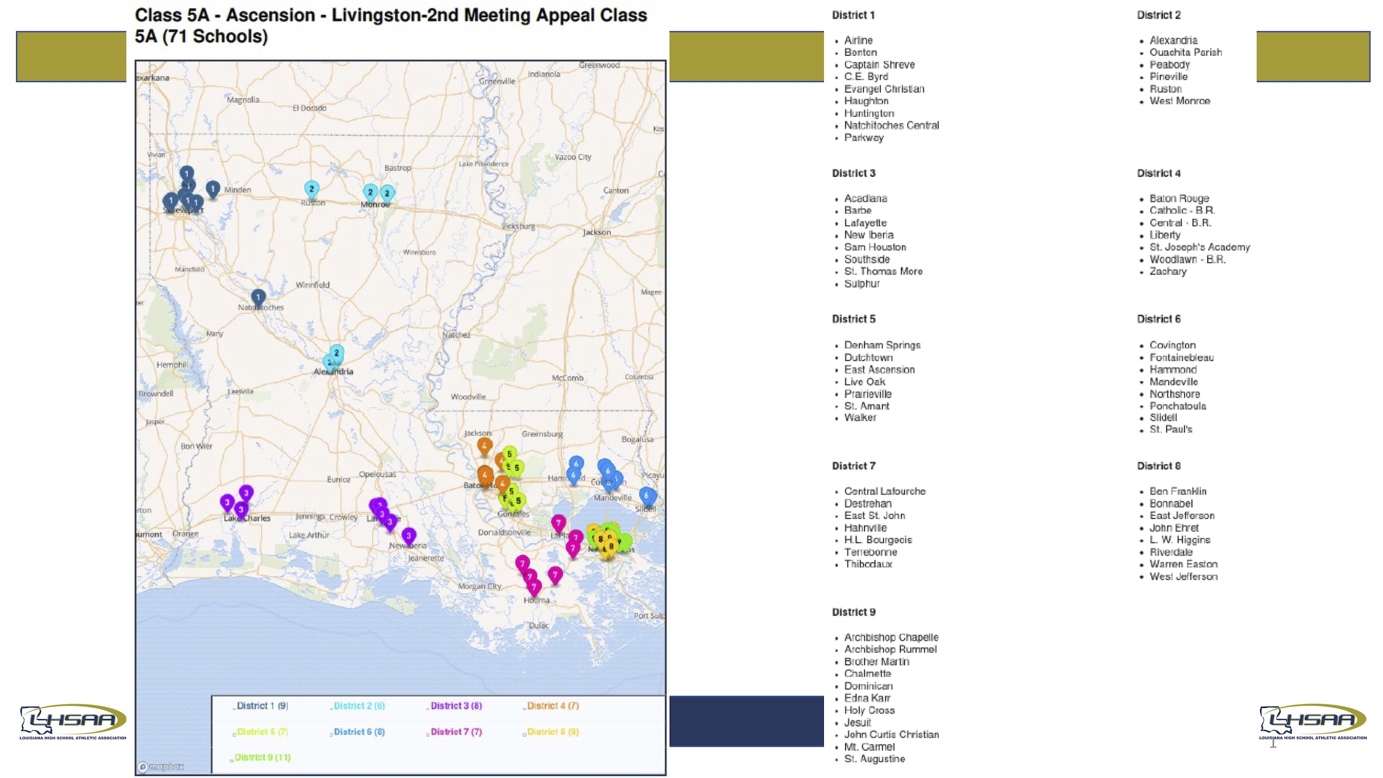Click the District 2 (6) legend label

tap(359, 706)
